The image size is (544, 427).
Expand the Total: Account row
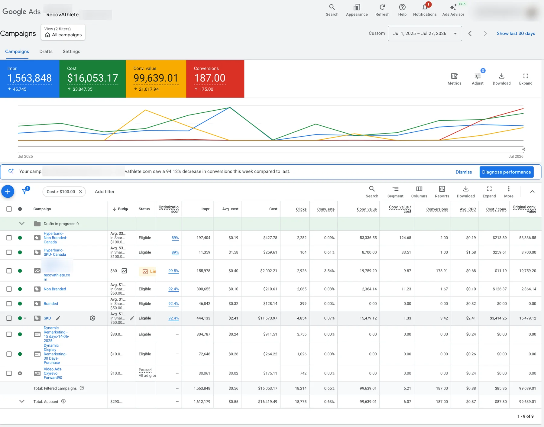pyautogui.click(x=22, y=401)
